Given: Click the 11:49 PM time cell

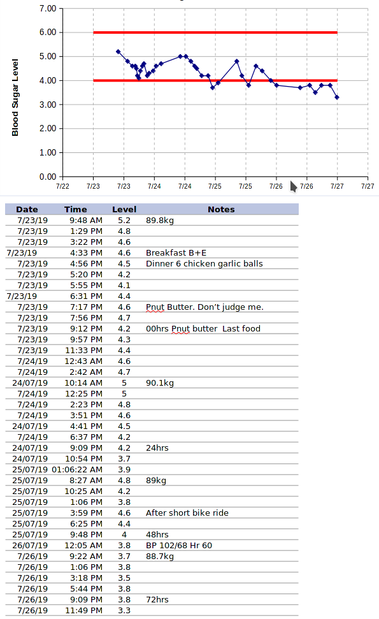Looking at the screenshot, I should coord(83,610).
